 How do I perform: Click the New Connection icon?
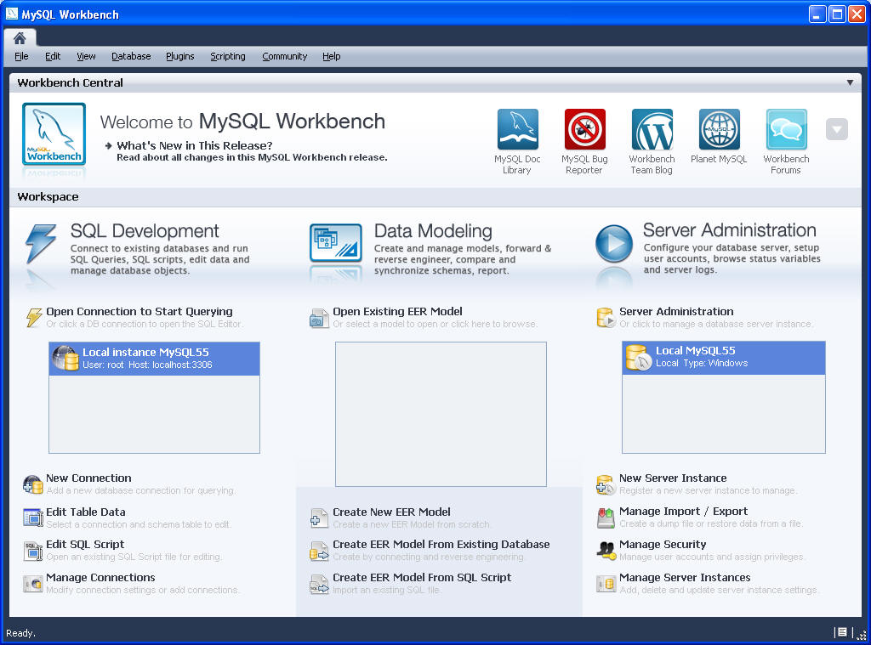[33, 484]
